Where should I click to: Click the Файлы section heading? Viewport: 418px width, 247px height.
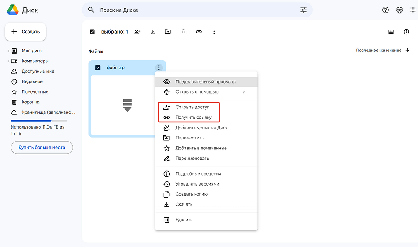click(96, 51)
